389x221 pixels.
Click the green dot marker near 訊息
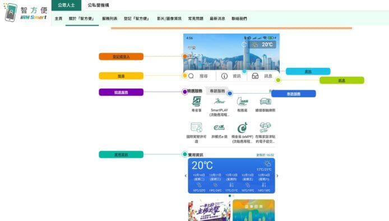278,80
